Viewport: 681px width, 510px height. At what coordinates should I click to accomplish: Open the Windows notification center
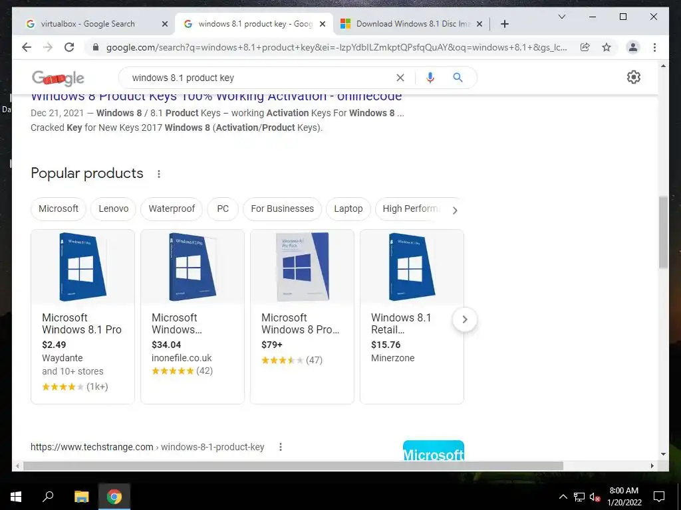pyautogui.click(x=659, y=497)
